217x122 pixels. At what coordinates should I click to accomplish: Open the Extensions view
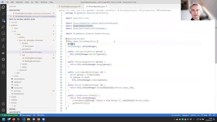click(3, 40)
